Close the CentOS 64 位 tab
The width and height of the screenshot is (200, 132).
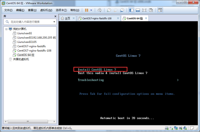tap(146, 18)
